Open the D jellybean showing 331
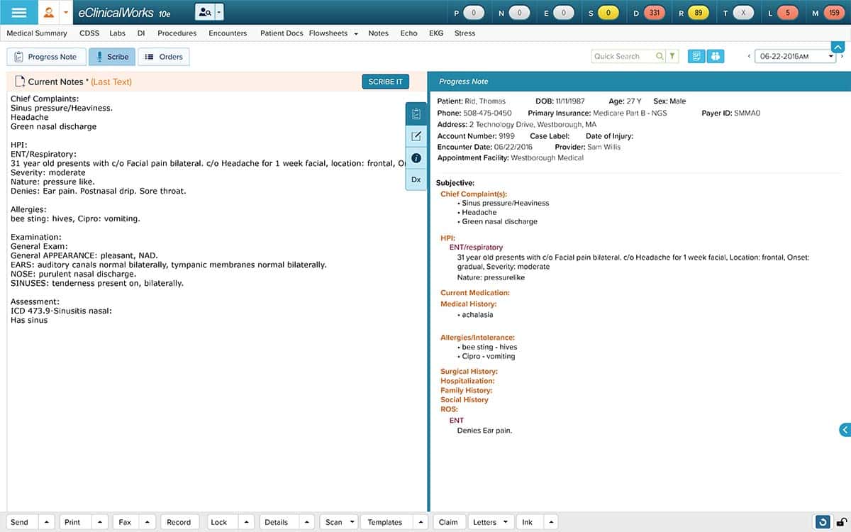The height and width of the screenshot is (532, 851). point(655,13)
